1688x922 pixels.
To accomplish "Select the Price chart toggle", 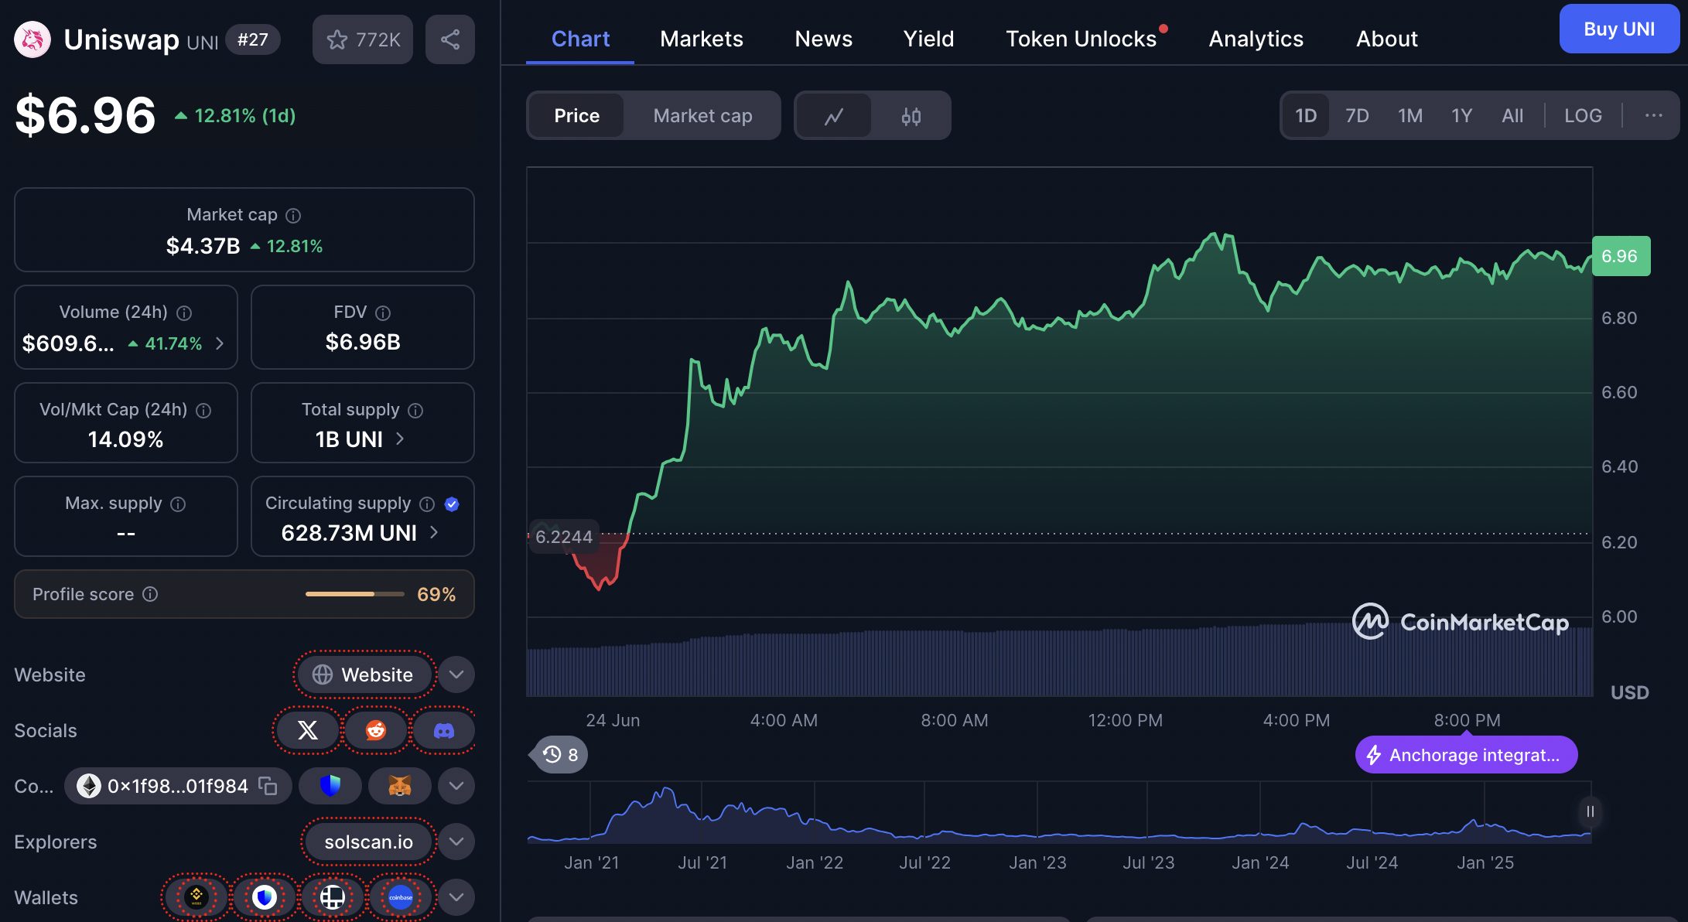I will [576, 116].
